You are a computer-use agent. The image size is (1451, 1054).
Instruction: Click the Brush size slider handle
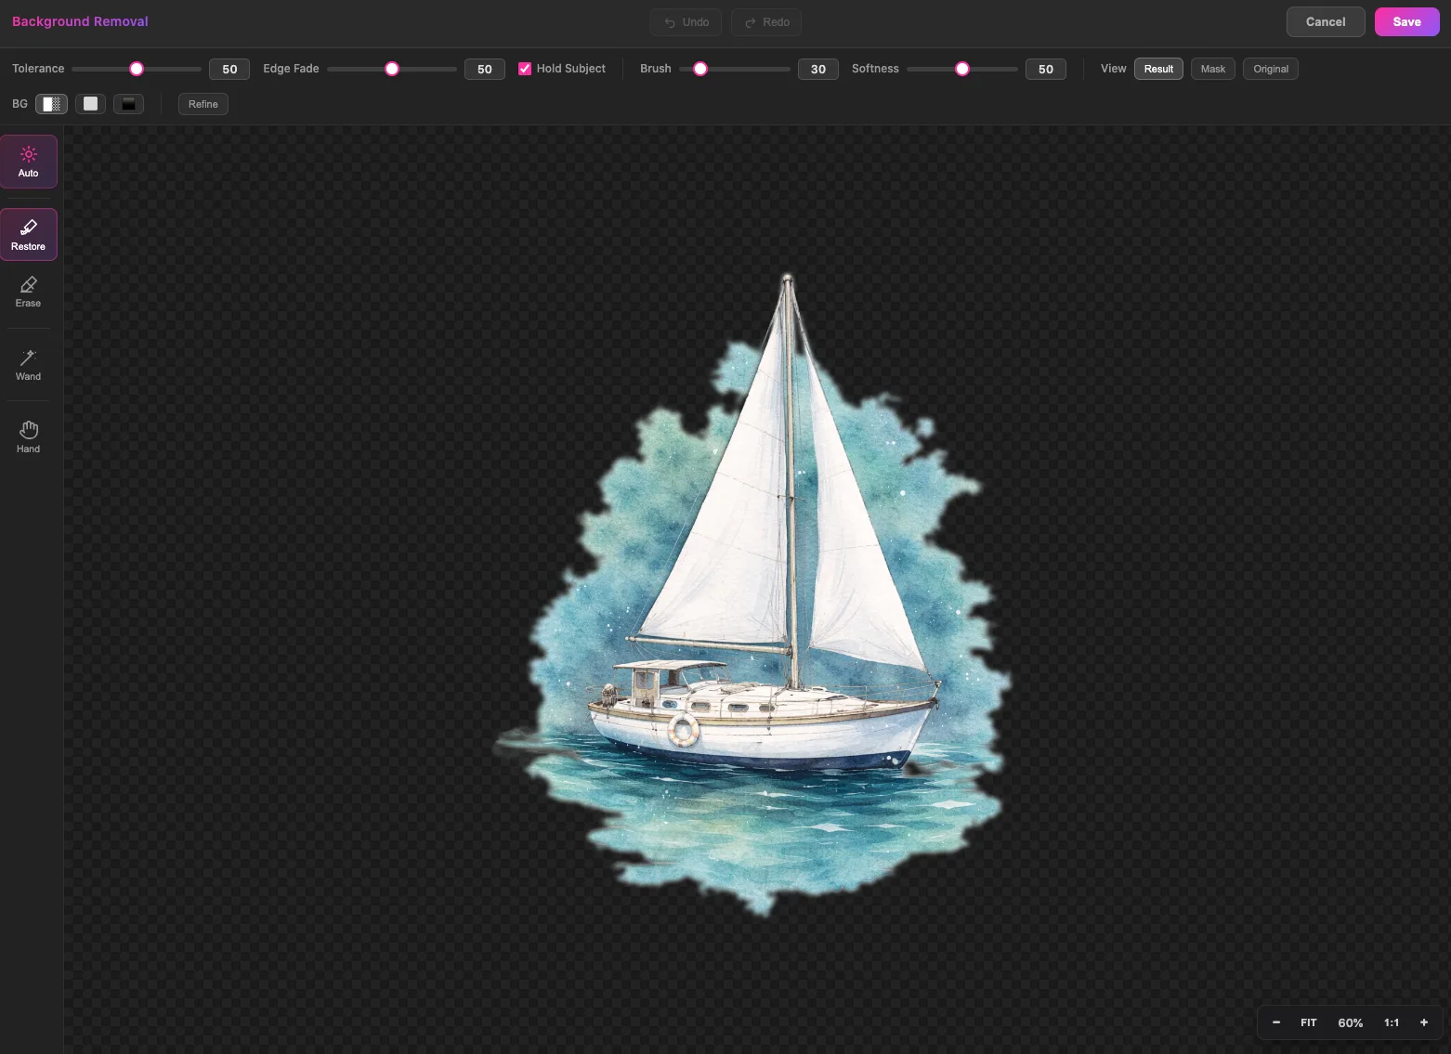point(700,69)
